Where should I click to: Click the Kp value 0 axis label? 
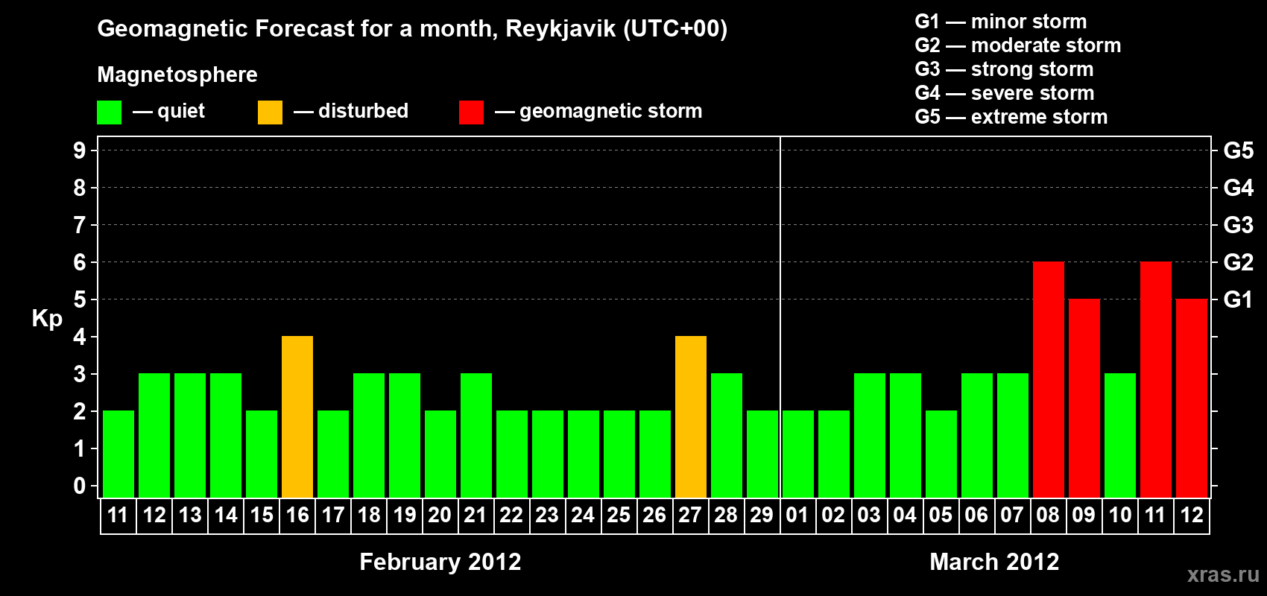point(80,486)
